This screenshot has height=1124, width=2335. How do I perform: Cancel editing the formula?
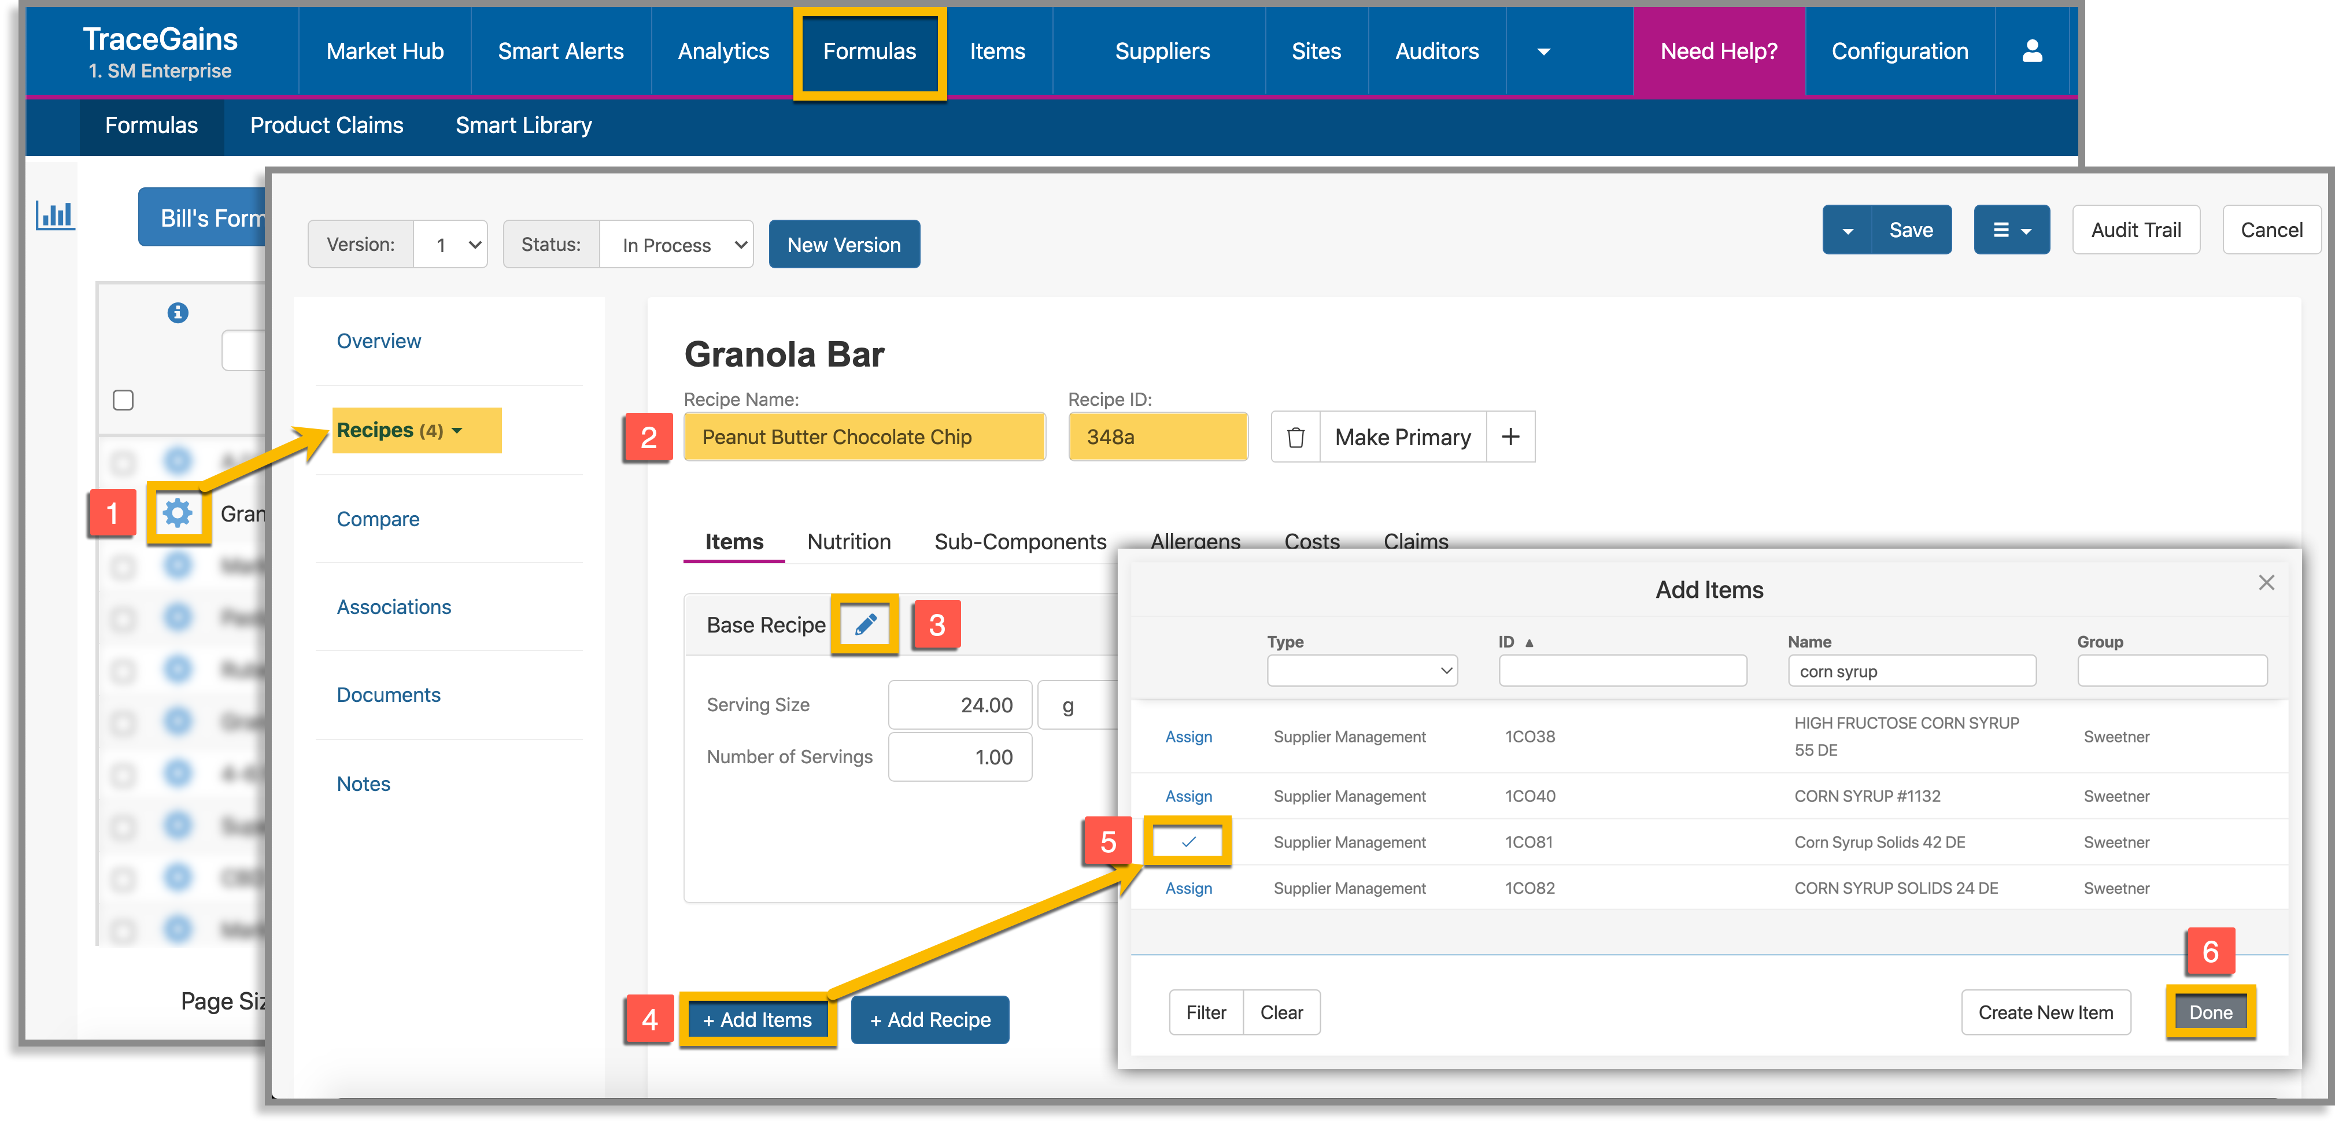(x=2271, y=230)
